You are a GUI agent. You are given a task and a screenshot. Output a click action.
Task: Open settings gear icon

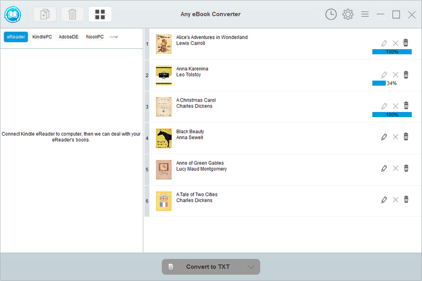348,14
